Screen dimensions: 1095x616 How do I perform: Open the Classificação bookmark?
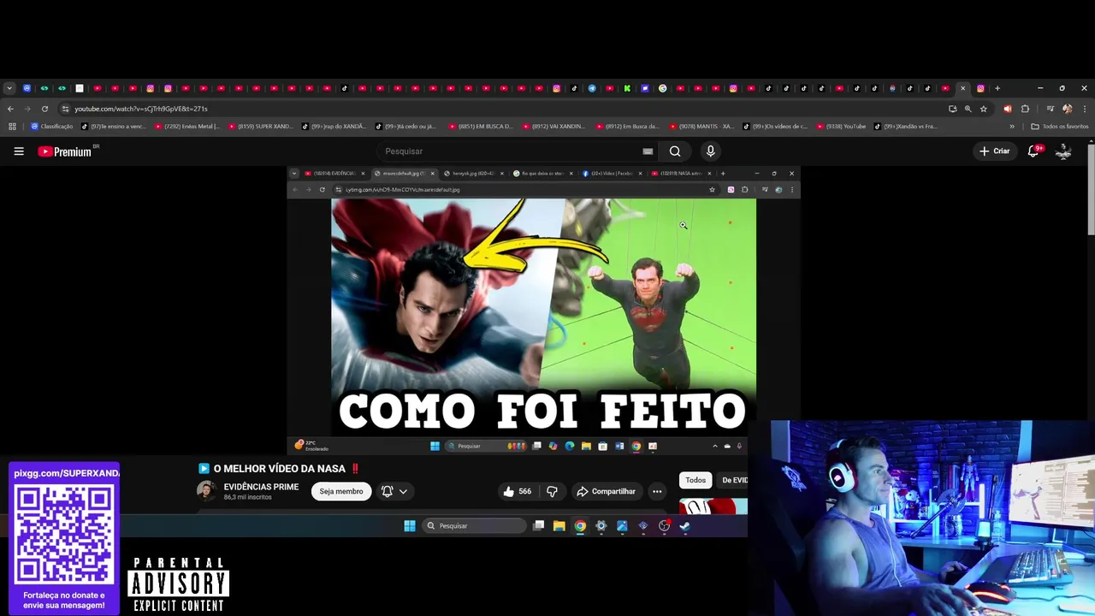pos(51,127)
